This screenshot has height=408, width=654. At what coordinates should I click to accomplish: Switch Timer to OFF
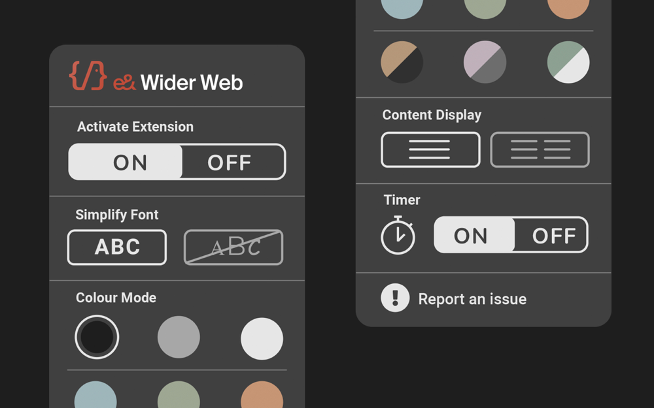coord(552,235)
